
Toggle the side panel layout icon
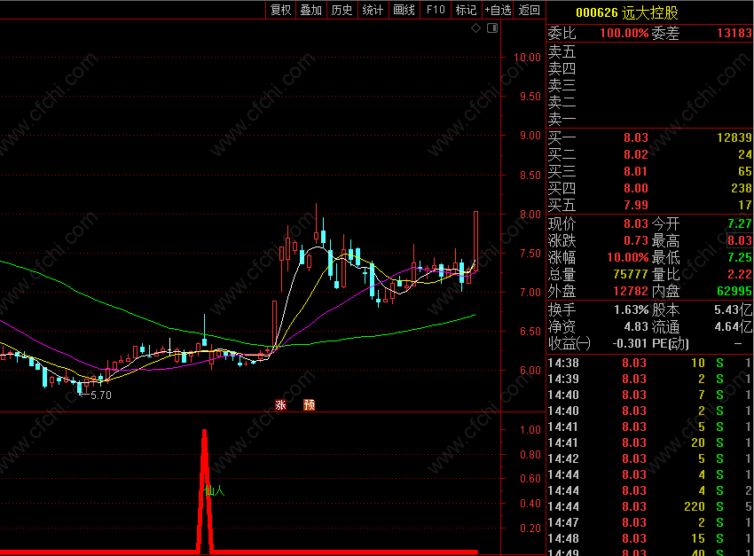pyautogui.click(x=492, y=27)
